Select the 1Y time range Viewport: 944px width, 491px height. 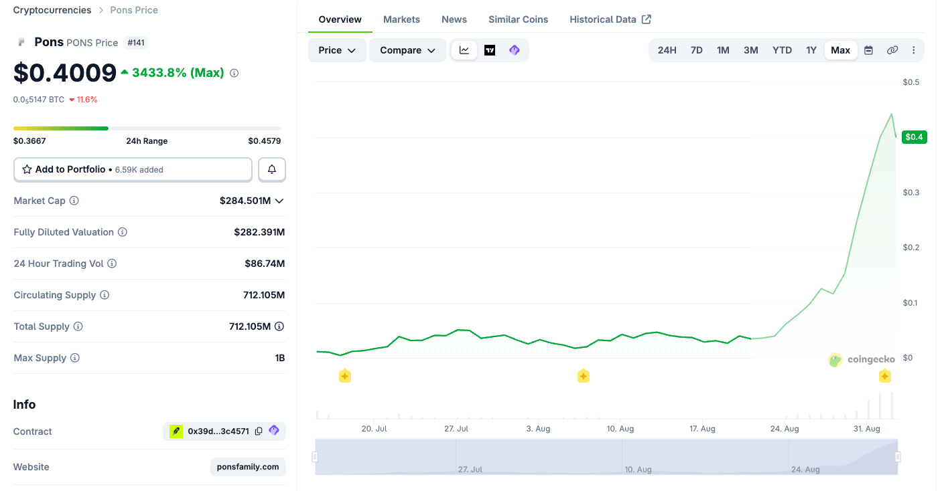[x=811, y=50]
